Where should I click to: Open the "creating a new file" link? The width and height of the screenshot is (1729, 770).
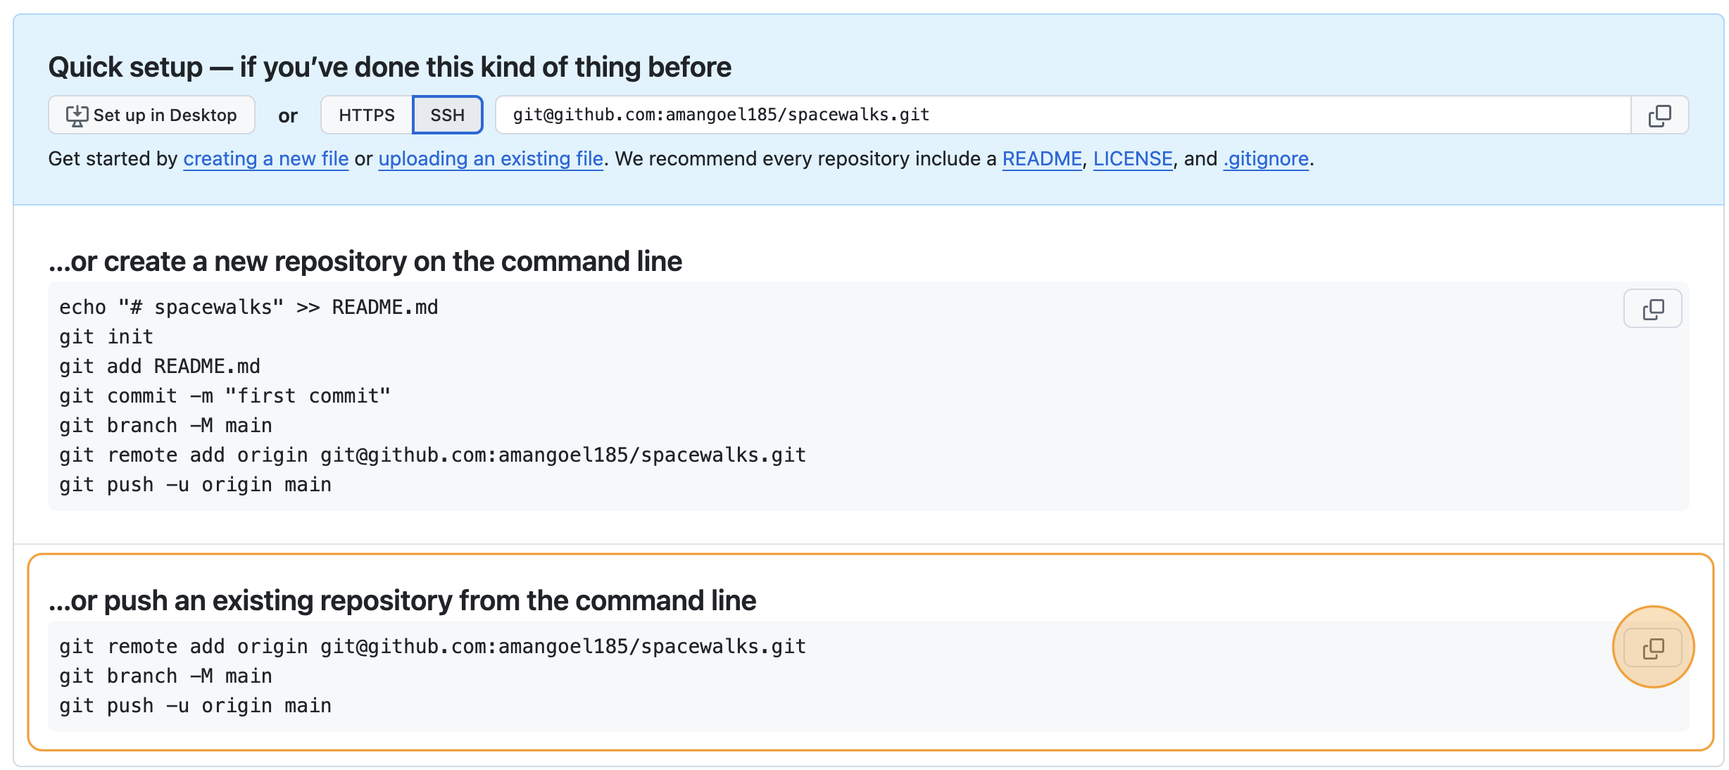click(266, 158)
